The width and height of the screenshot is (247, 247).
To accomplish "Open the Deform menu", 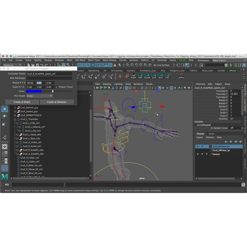I will click(145, 60).
